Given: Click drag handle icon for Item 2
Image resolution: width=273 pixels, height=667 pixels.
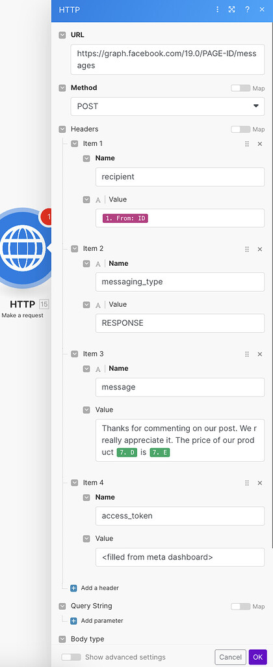Looking at the screenshot, I should [x=247, y=249].
